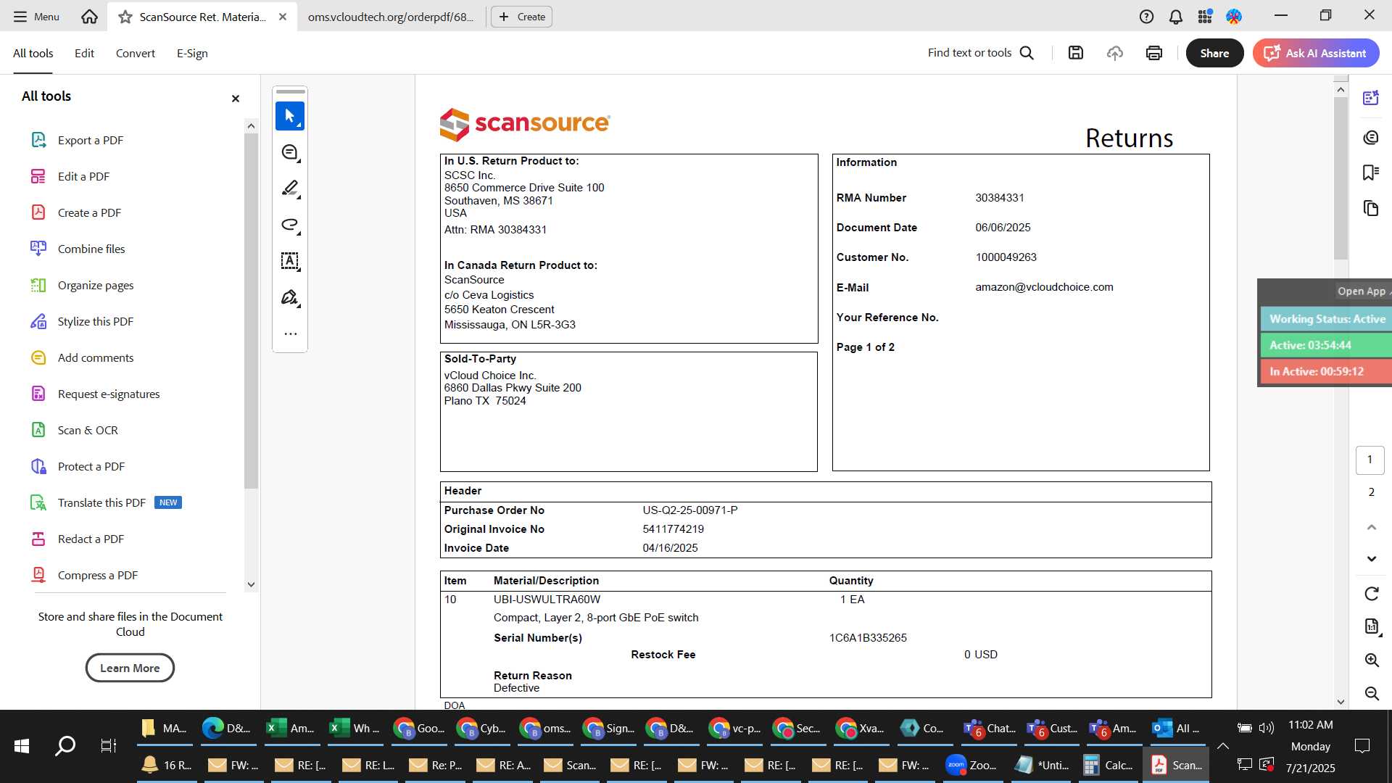
Task: Star the ScanSource document tab
Action: pyautogui.click(x=125, y=17)
